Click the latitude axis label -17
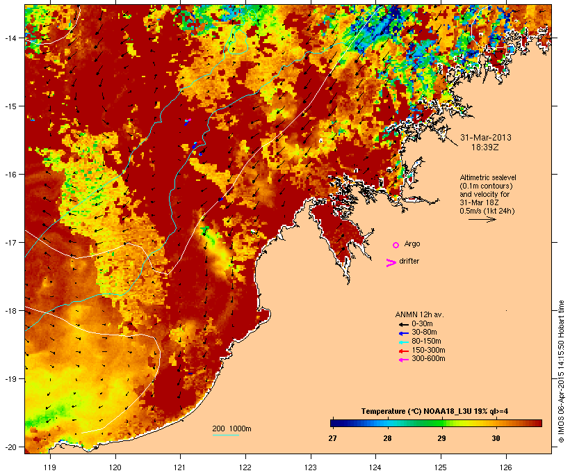The image size is (570, 473). 10,242
